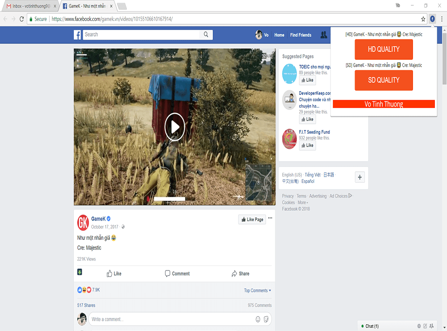Open the Top Comments sort dropdown
This screenshot has width=447, height=331.
coord(257,290)
